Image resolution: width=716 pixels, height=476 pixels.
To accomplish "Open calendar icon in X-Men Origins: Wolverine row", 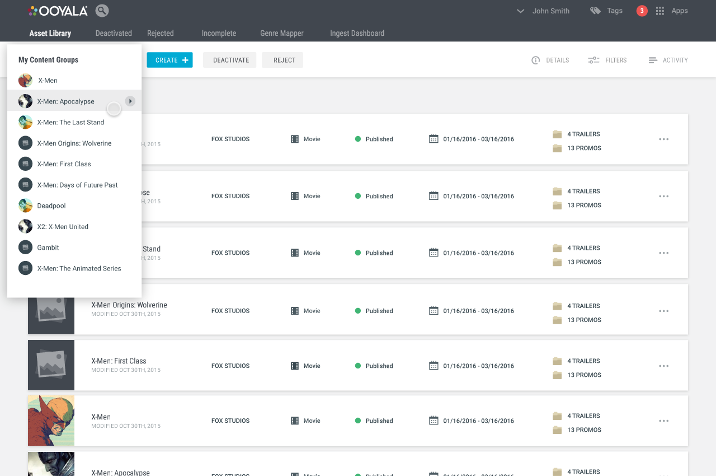I will pyautogui.click(x=434, y=310).
